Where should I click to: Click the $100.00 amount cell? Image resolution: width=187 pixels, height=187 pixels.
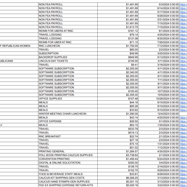118,61
